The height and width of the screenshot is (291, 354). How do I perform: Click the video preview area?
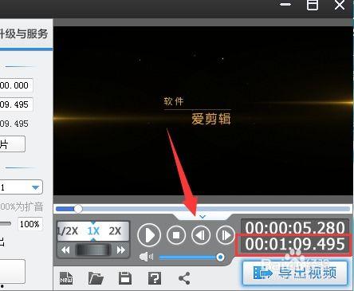click(203, 111)
